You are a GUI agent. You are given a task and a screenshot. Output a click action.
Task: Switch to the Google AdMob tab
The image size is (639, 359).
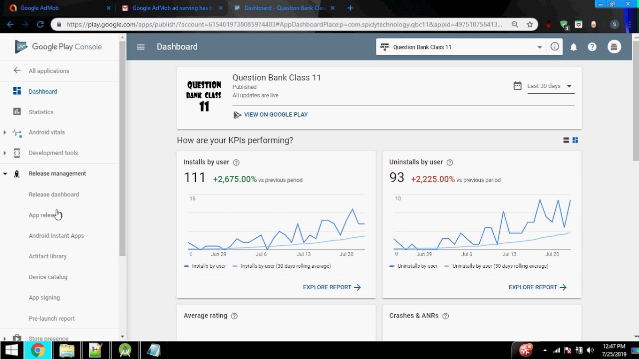61,8
